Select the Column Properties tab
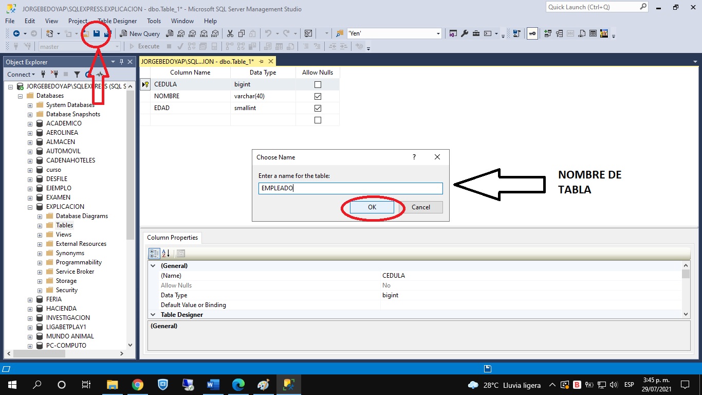Image resolution: width=702 pixels, height=395 pixels. (x=173, y=238)
